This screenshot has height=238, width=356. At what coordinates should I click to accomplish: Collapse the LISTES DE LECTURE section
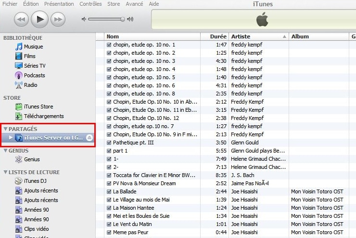click(x=5, y=172)
